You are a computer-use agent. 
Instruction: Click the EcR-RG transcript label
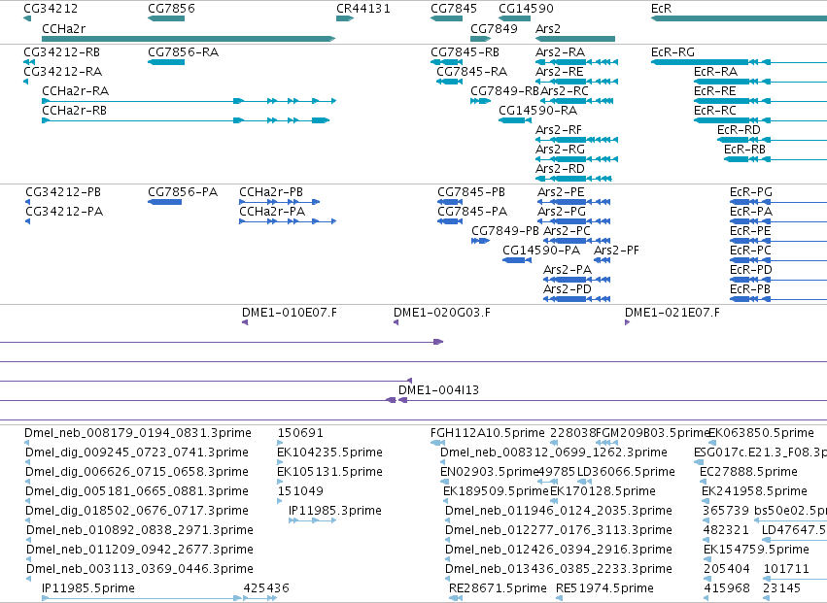(673, 52)
